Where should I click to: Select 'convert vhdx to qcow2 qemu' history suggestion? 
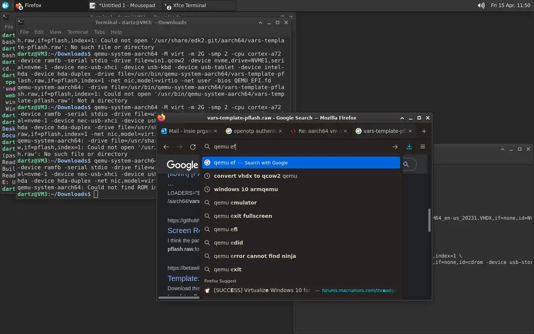(301, 176)
